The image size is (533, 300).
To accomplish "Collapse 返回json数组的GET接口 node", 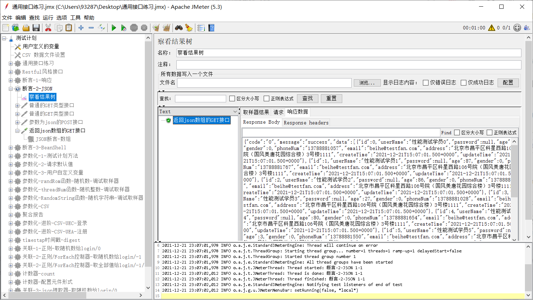I will coord(17,131).
